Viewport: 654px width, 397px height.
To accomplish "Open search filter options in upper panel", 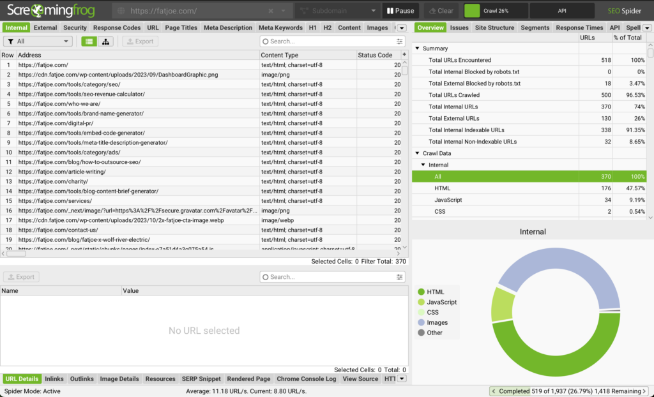I will coord(400,41).
